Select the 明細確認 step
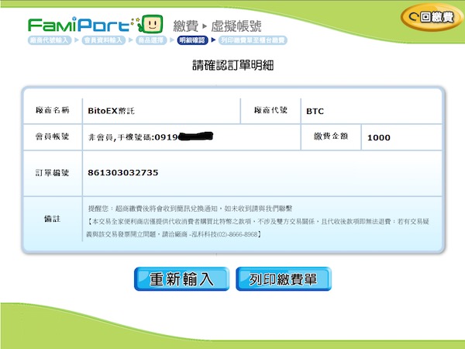This screenshot has width=465, height=349. coord(192,40)
